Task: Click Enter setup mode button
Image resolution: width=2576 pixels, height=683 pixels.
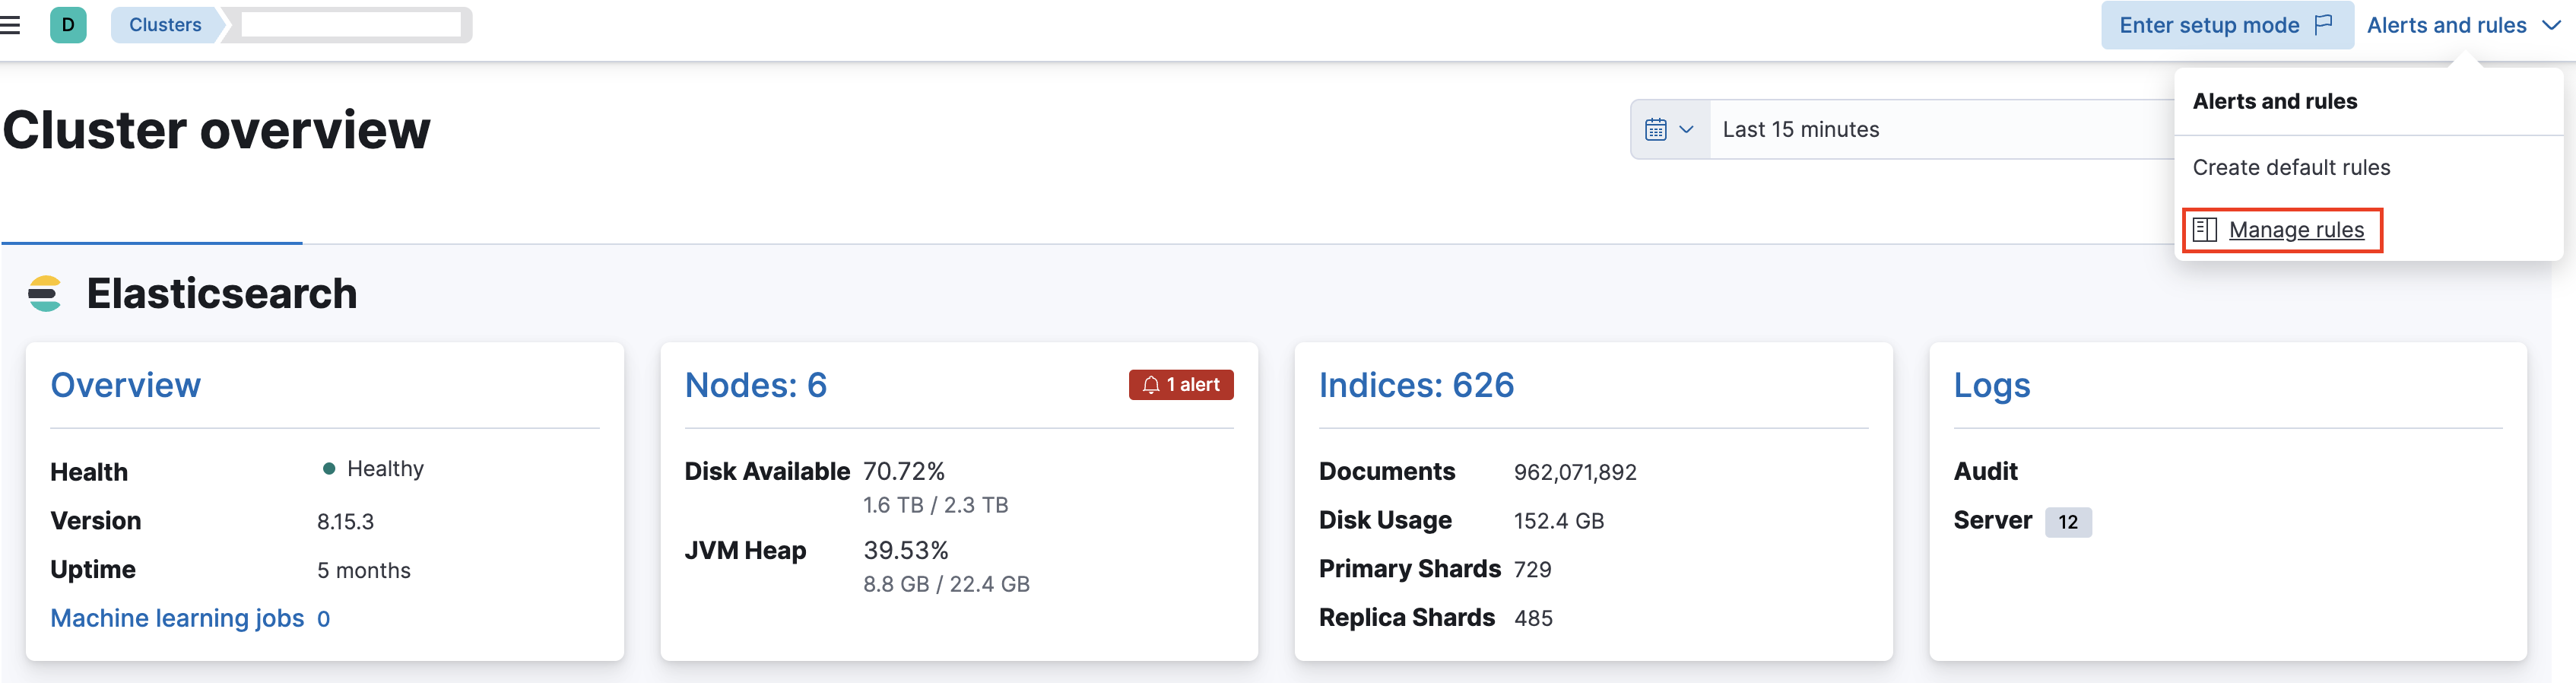Action: pos(2227,25)
